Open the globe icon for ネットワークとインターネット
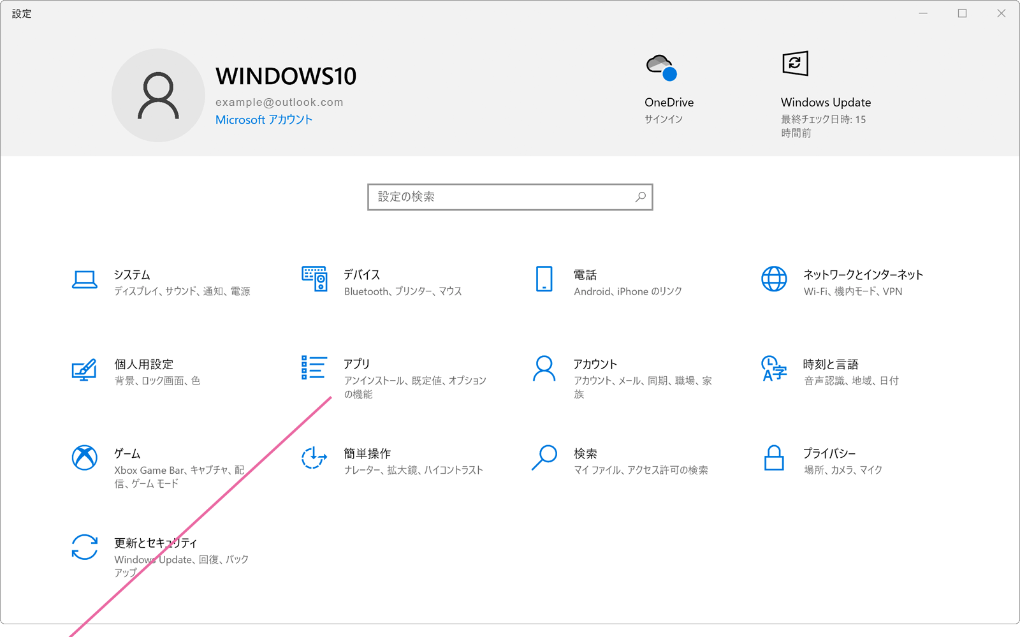The height and width of the screenshot is (637, 1020). point(774,279)
